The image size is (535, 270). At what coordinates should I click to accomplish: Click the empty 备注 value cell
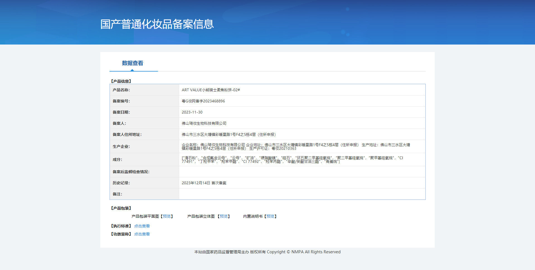[x=302, y=194]
